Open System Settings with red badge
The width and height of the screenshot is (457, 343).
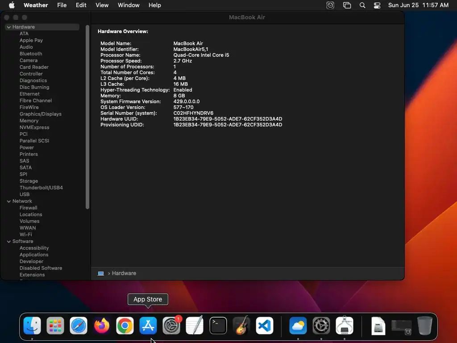click(171, 326)
